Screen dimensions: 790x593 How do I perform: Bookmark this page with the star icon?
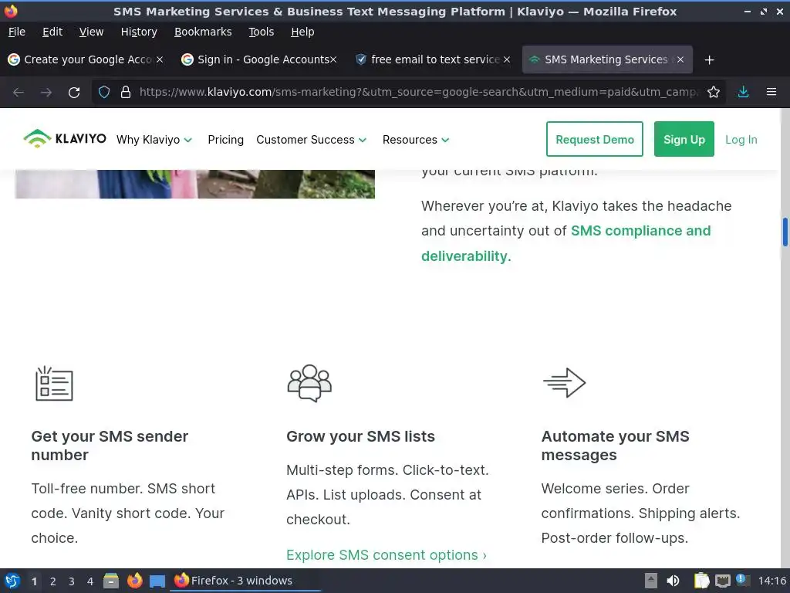click(714, 93)
